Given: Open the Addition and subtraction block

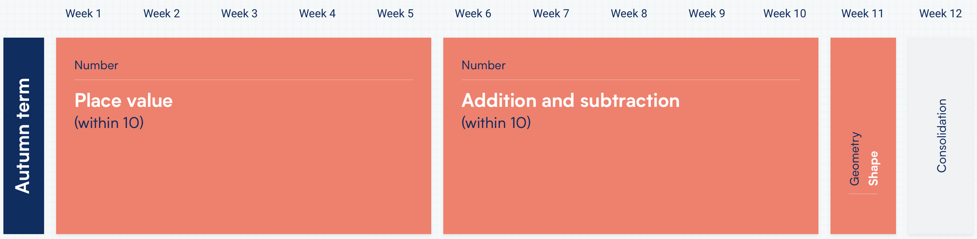Looking at the screenshot, I should tap(630, 136).
